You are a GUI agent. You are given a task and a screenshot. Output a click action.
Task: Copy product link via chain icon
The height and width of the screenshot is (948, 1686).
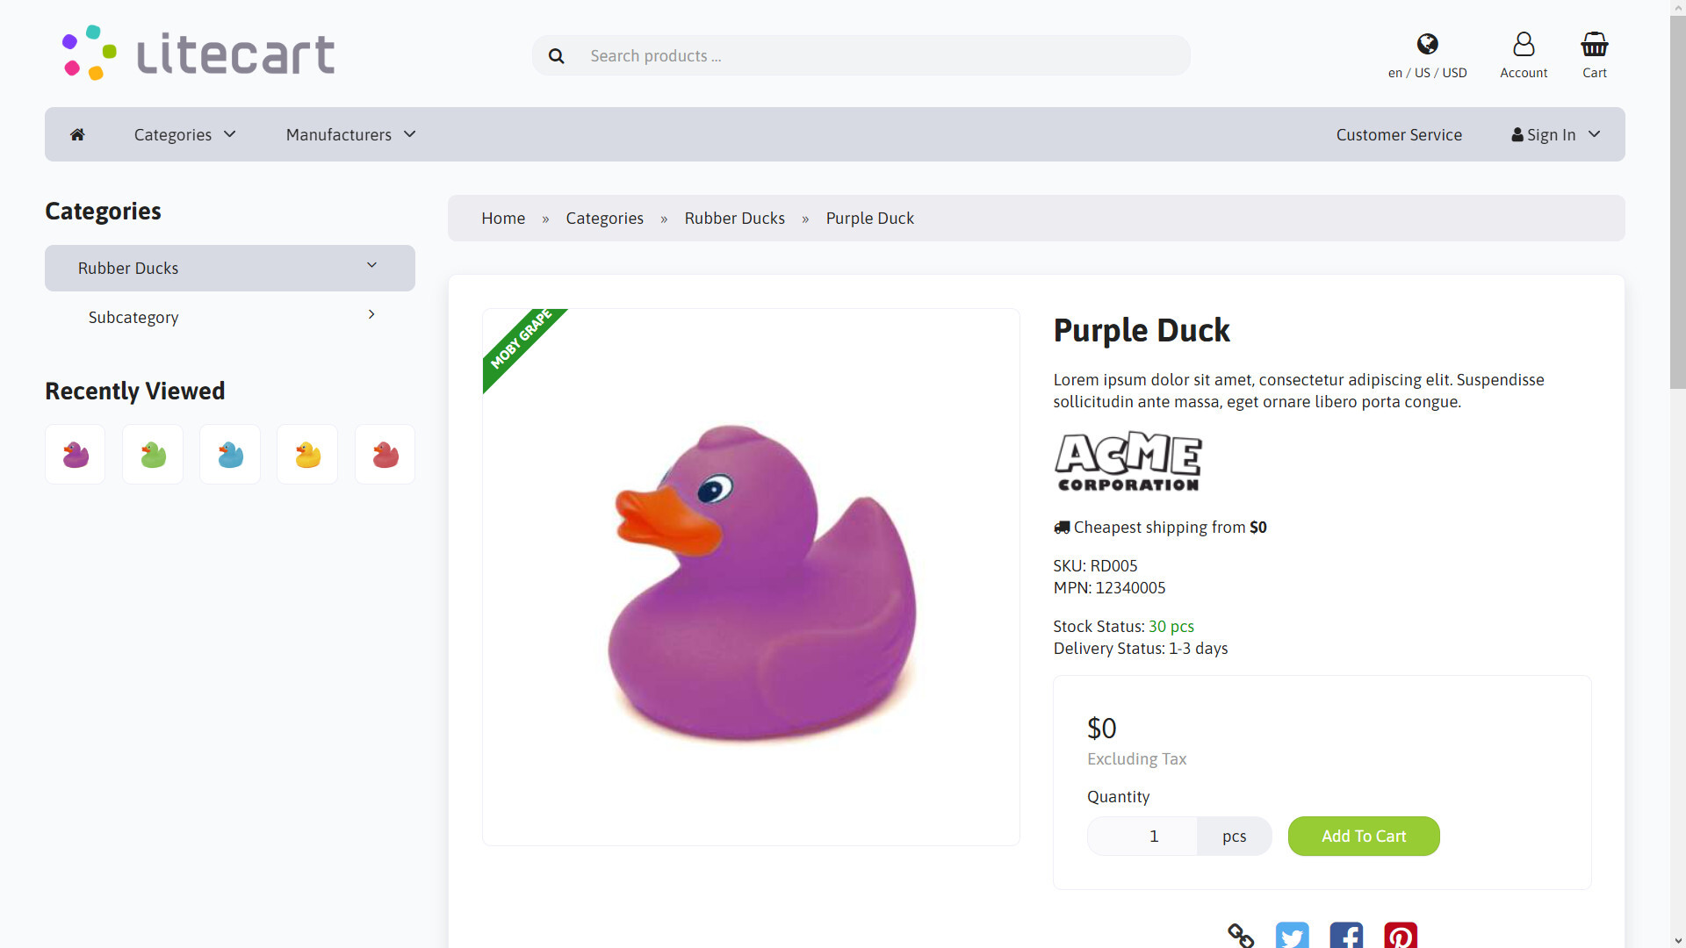coord(1240,936)
